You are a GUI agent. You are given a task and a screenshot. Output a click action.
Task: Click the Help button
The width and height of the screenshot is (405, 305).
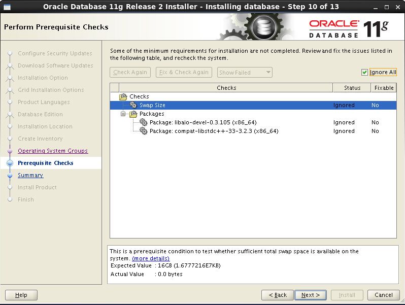point(21,295)
